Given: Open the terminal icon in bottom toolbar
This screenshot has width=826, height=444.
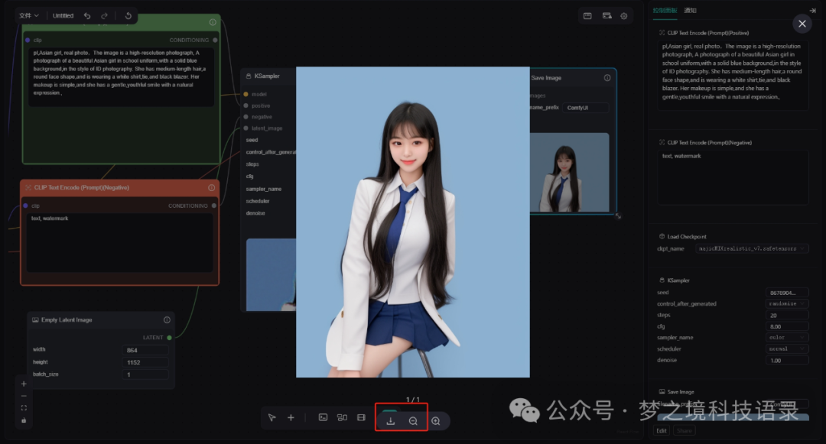Looking at the screenshot, I should point(324,417).
